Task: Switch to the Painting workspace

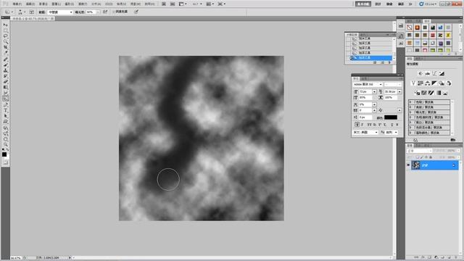Action: [389, 4]
